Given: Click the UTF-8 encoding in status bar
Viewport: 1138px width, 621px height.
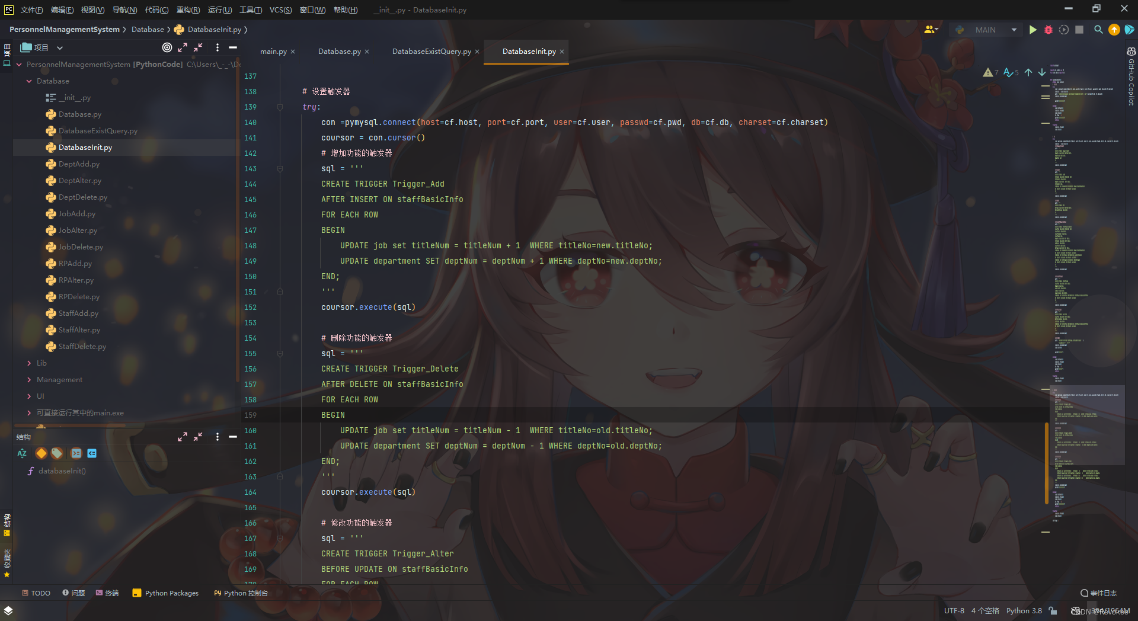Looking at the screenshot, I should click(x=954, y=610).
